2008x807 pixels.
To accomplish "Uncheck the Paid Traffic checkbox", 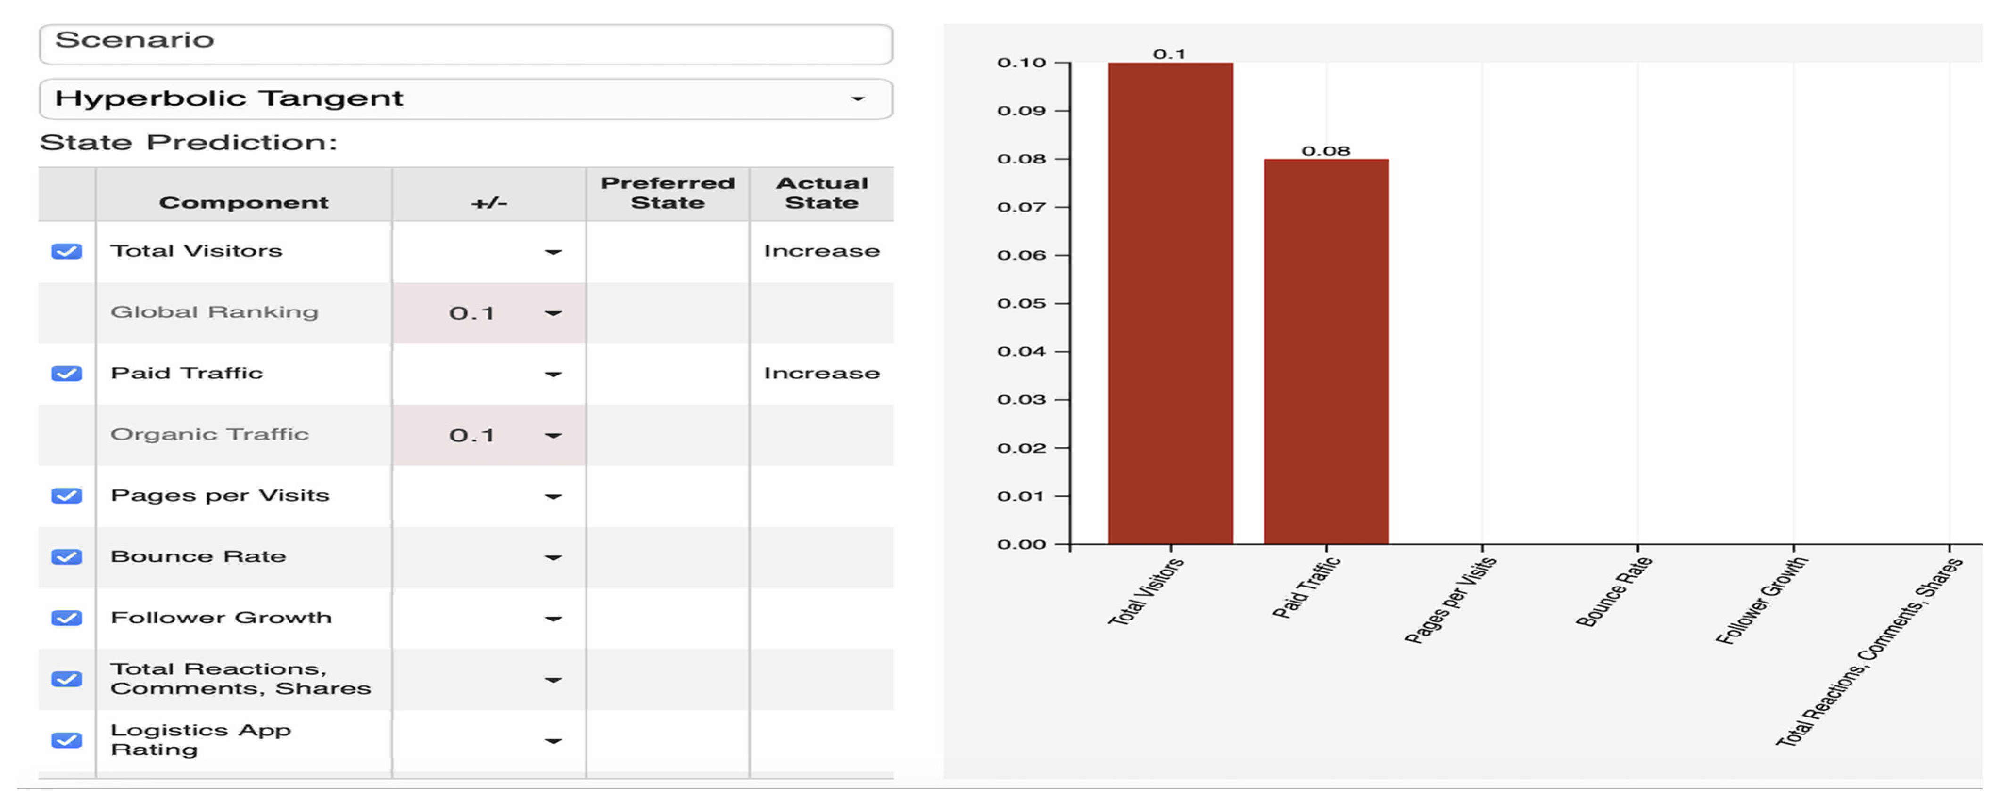I will (x=66, y=374).
